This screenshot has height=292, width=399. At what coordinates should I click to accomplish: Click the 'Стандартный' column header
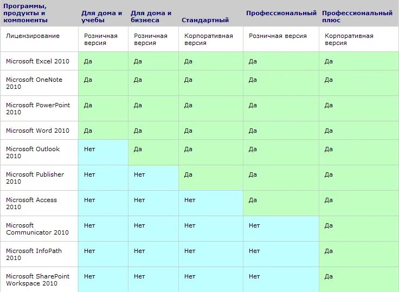pyautogui.click(x=205, y=20)
